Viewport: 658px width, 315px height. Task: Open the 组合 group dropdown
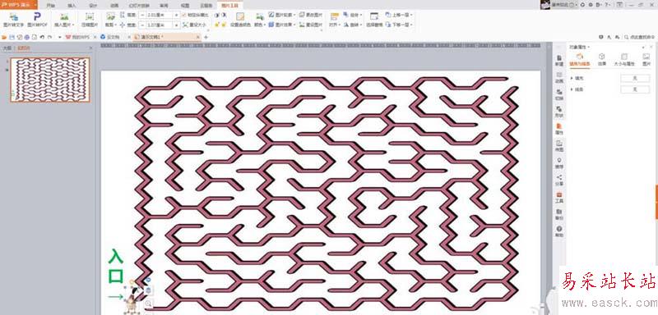(x=353, y=15)
